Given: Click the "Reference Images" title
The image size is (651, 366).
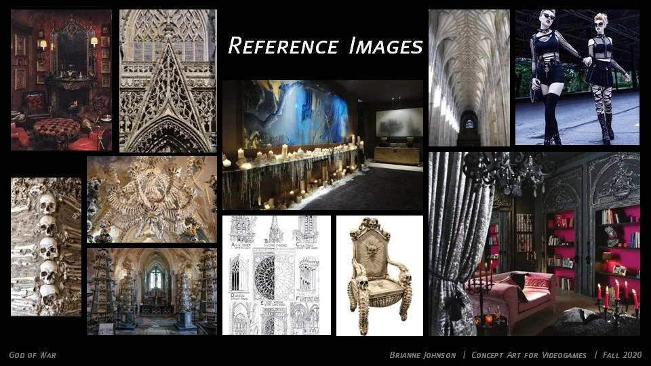Looking at the screenshot, I should pyautogui.click(x=325, y=45).
